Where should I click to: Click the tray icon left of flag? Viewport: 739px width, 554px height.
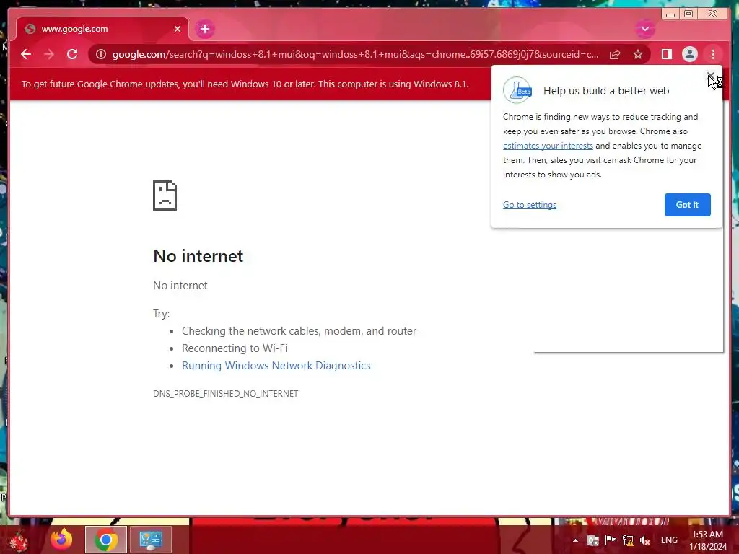click(593, 540)
